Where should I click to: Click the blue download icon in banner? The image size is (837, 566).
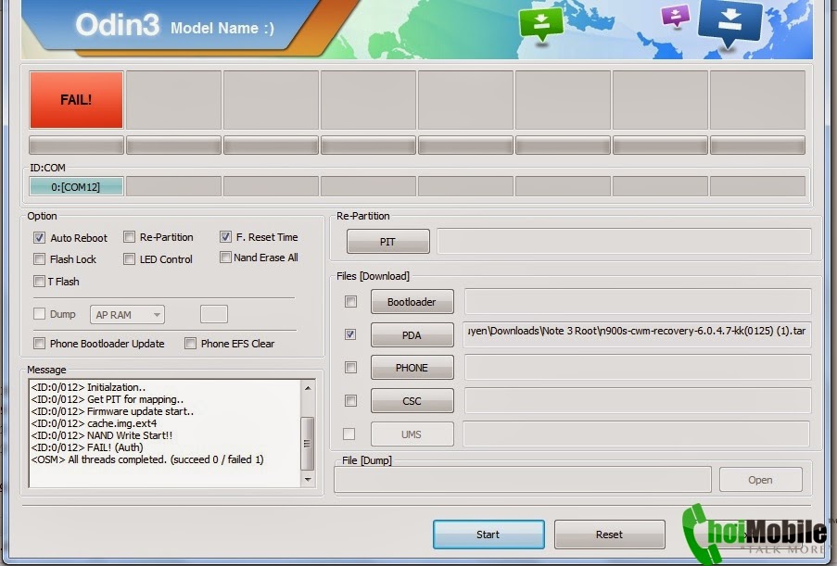coord(729,23)
